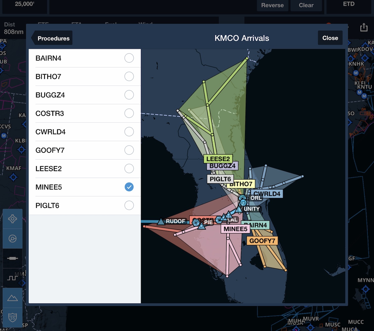Close the KMCO Arrivals dialog
The height and width of the screenshot is (331, 374).
(x=330, y=38)
